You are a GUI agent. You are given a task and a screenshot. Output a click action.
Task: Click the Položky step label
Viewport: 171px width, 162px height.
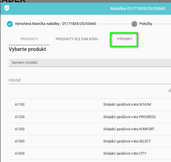tap(146, 24)
